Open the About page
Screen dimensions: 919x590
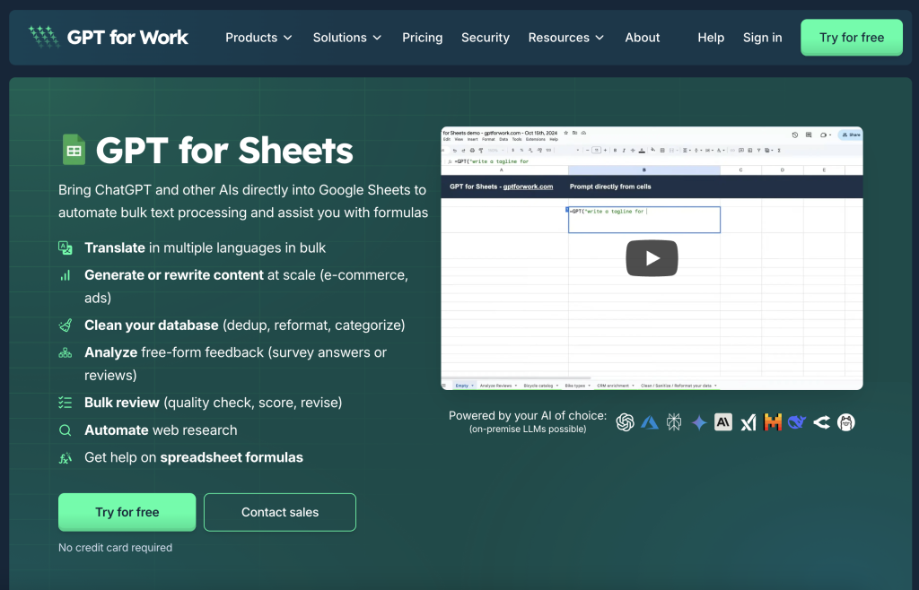643,38
